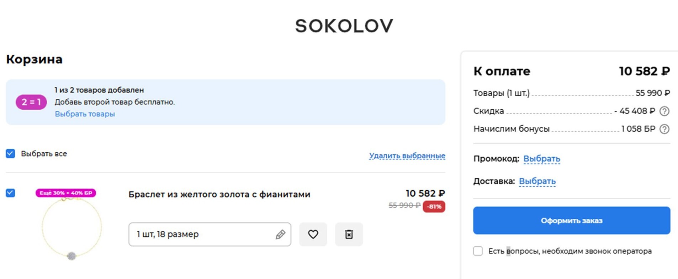Image resolution: width=678 pixels, height=279 pixels.
Task: Delete the bracelet using trash icon
Action: (349, 234)
